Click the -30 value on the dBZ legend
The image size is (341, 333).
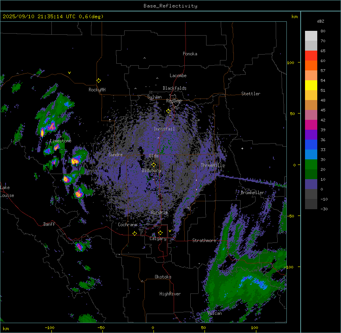pyautogui.click(x=324, y=209)
